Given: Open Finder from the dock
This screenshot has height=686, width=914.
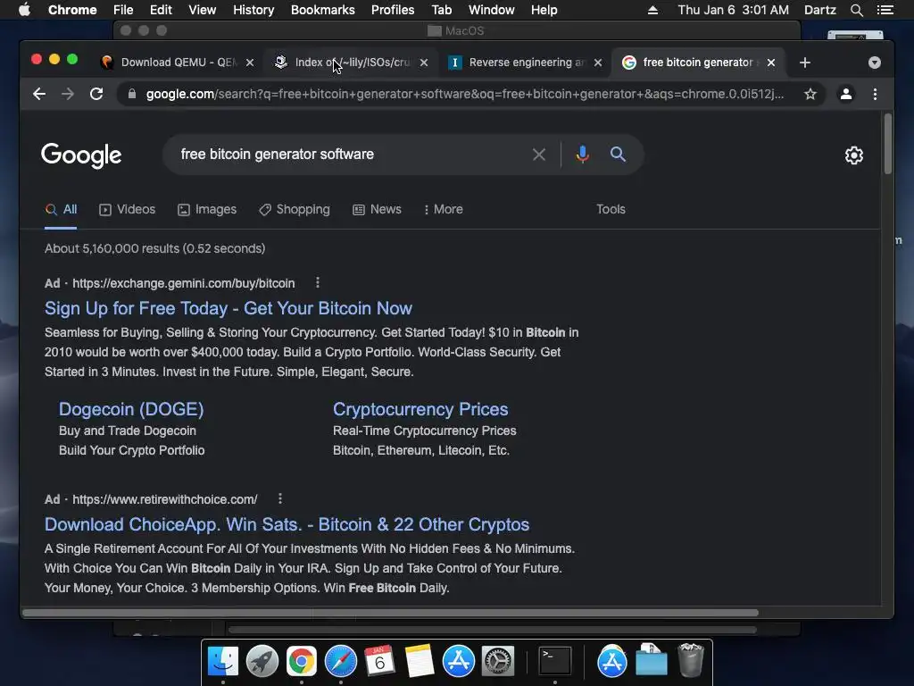Looking at the screenshot, I should [223, 661].
